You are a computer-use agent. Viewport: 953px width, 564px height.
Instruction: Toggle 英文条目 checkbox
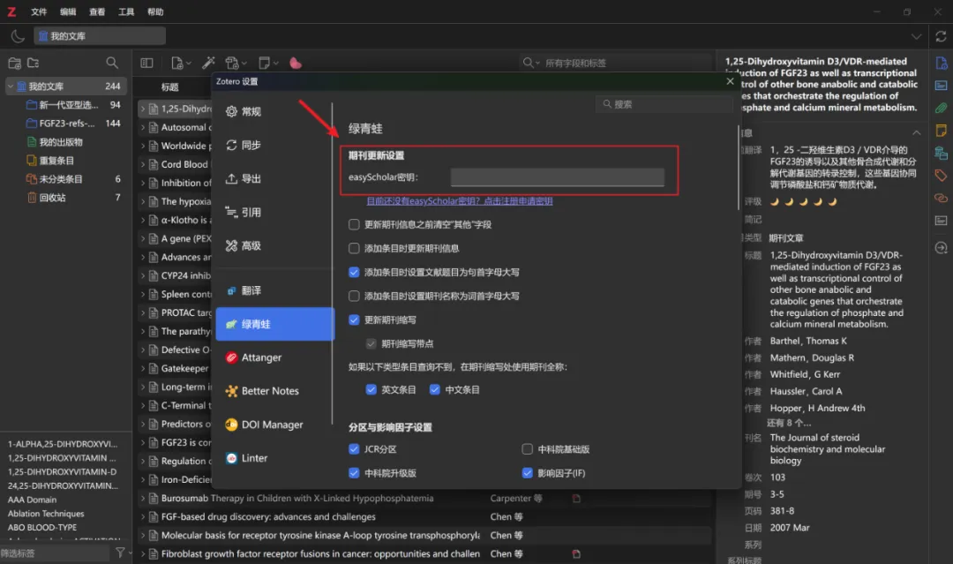coord(371,389)
